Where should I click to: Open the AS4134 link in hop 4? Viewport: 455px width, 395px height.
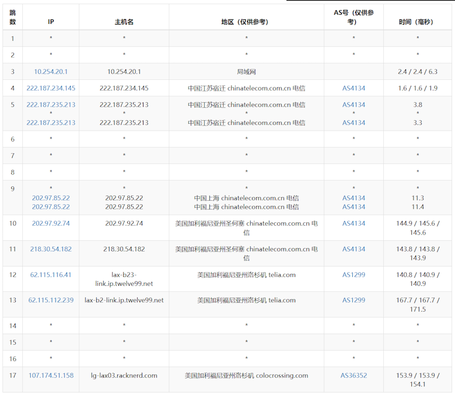pos(353,88)
